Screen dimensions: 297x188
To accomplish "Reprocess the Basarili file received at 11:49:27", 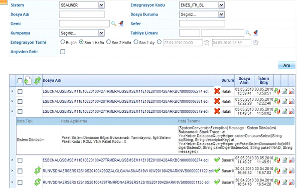I will coord(277,160).
